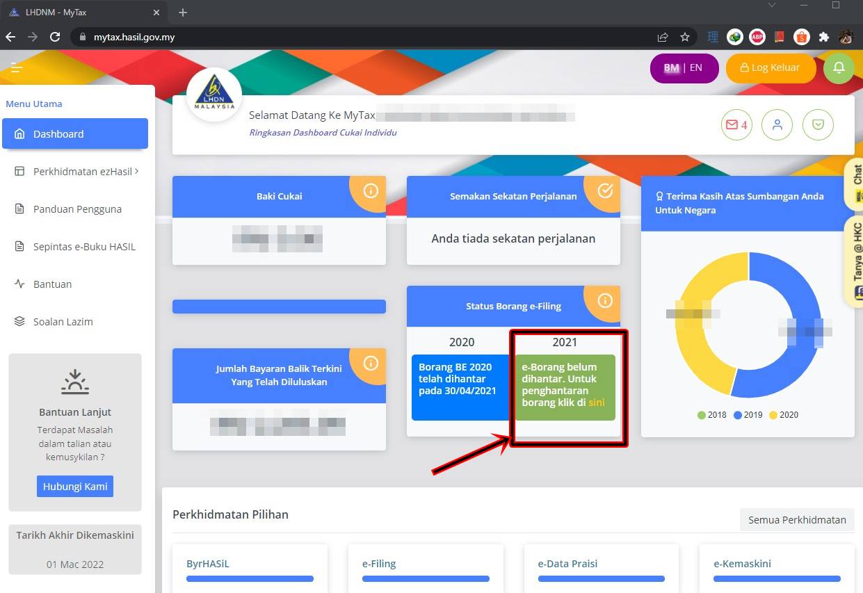This screenshot has width=863, height=593.
Task: Toggle the 2019 legend in the chart
Action: 748,415
